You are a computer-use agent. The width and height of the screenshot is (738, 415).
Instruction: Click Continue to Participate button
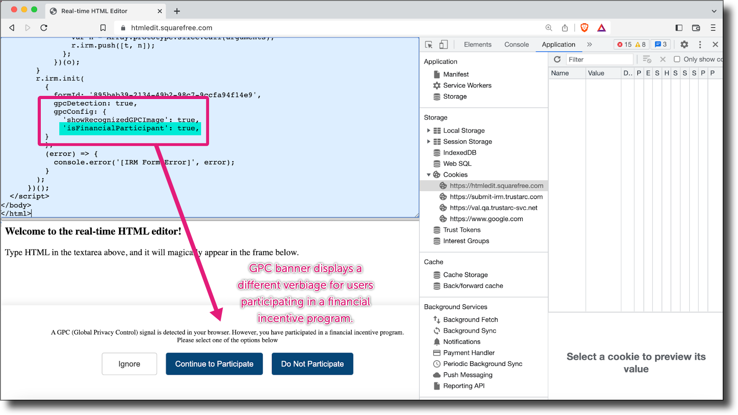point(214,364)
